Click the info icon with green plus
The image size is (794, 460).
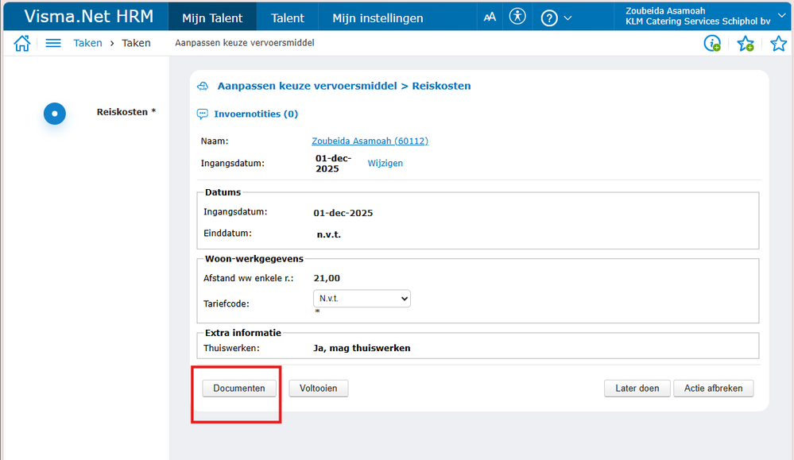coord(712,44)
